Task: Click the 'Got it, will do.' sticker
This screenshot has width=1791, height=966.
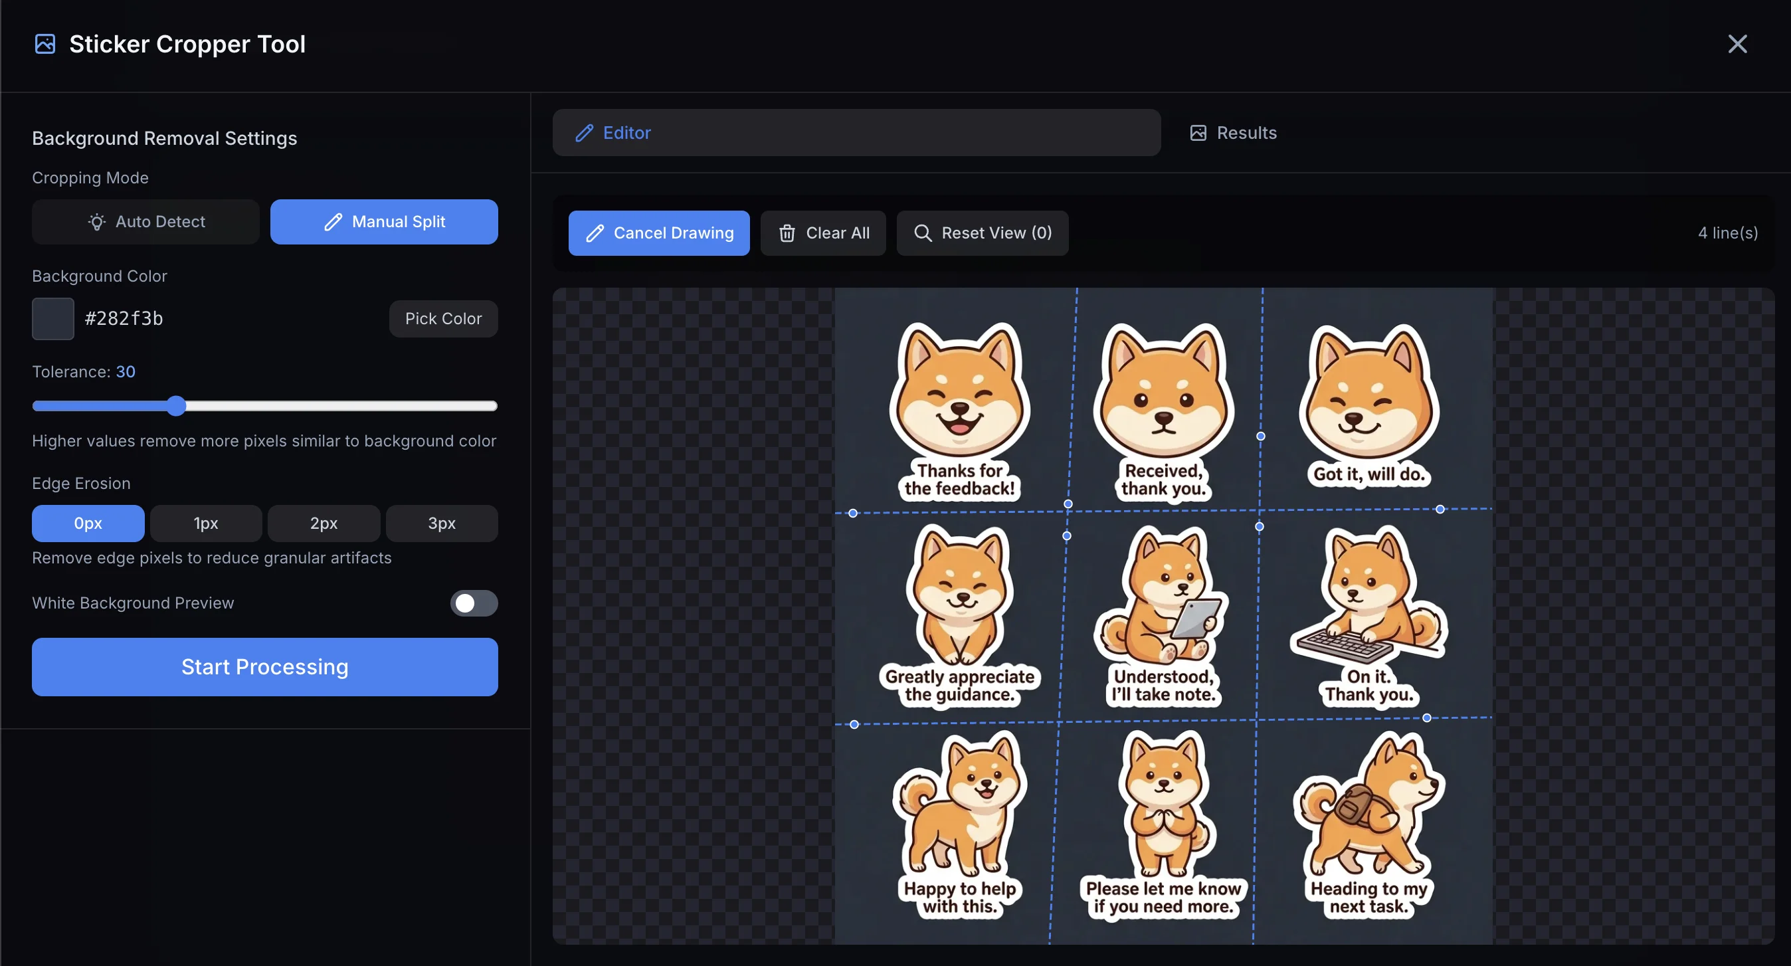Action: 1368,405
